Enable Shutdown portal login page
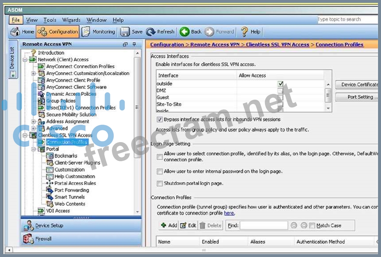Image resolution: width=381 pixels, height=257 pixels. [160, 184]
